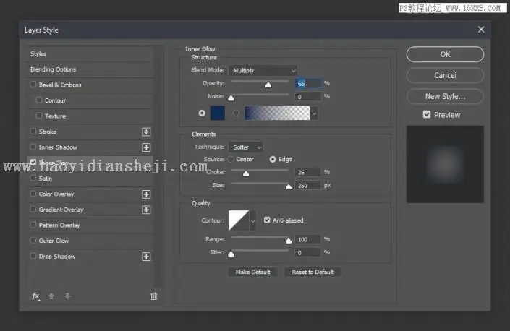
Task: Click the Reset to Default button
Action: coord(313,272)
